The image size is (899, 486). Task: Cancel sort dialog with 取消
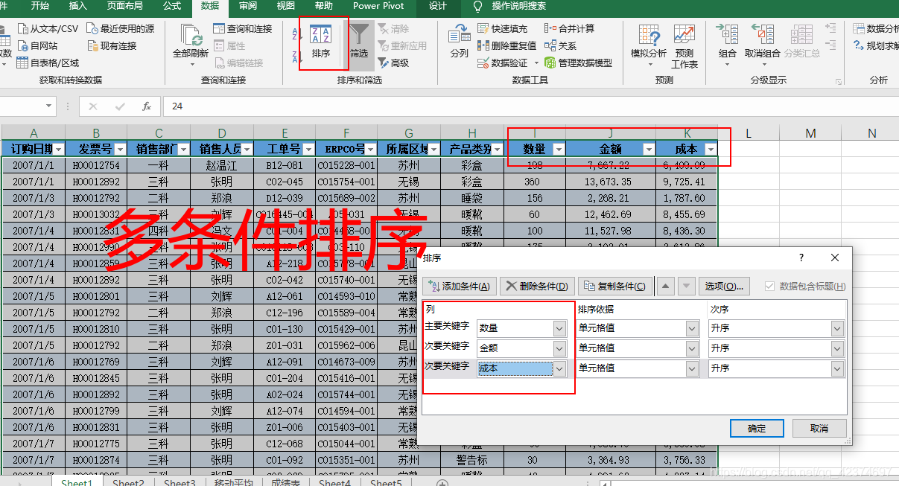[819, 428]
